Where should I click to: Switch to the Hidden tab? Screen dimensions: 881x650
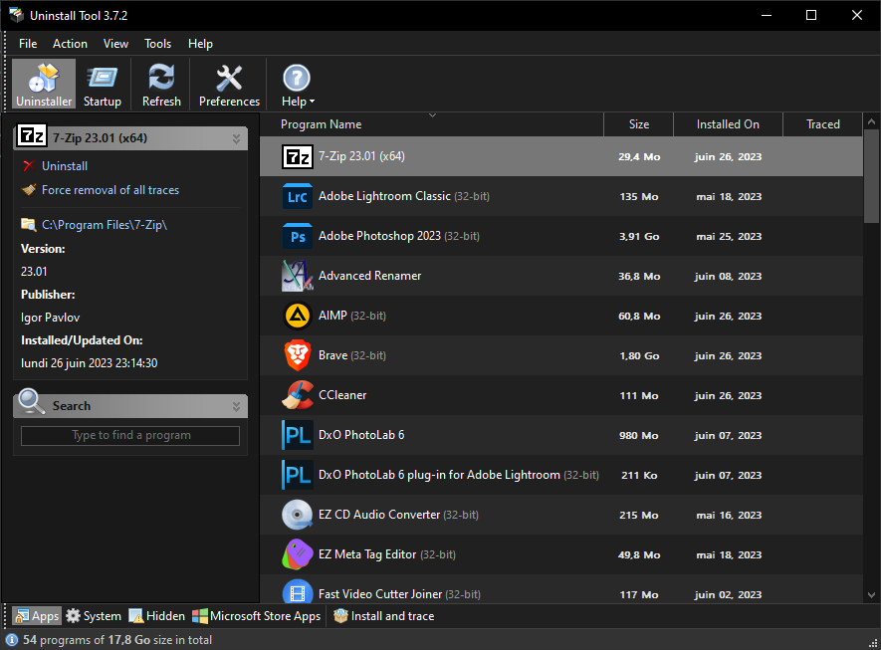pyautogui.click(x=156, y=616)
